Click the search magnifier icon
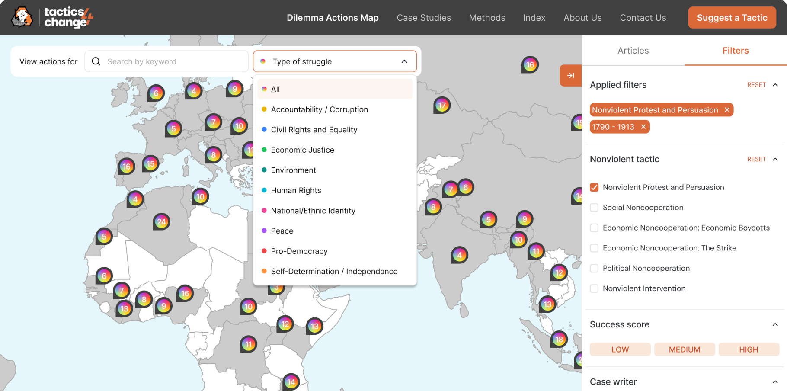Screen dimensions: 787x391 tap(96, 61)
